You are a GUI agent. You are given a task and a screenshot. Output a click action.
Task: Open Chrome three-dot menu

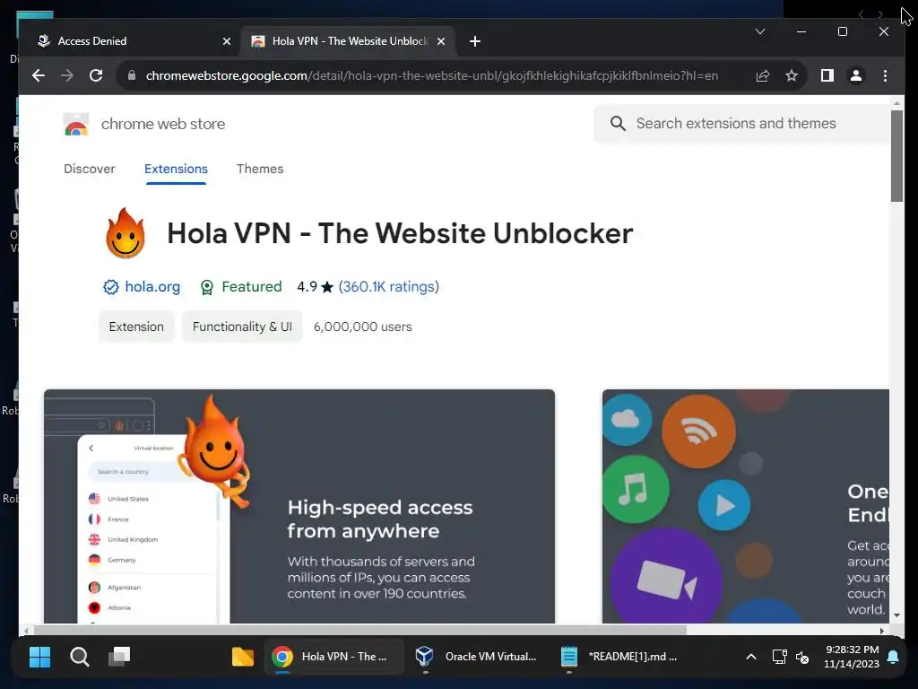[x=885, y=75]
